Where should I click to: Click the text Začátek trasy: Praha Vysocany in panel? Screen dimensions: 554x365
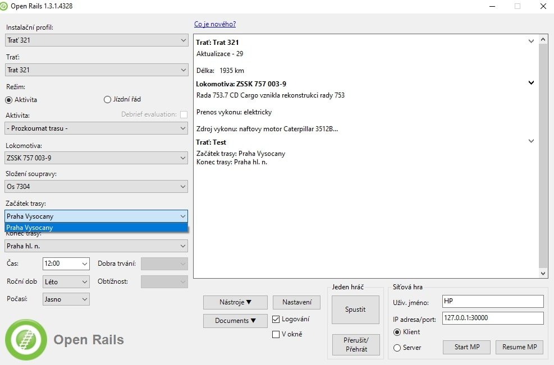pyautogui.click(x=241, y=154)
